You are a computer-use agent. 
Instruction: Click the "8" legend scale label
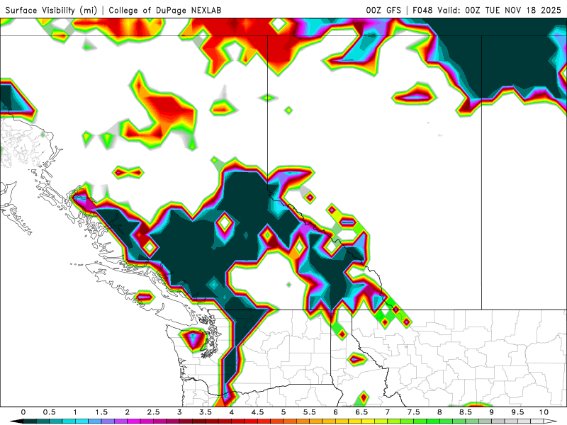(439, 412)
